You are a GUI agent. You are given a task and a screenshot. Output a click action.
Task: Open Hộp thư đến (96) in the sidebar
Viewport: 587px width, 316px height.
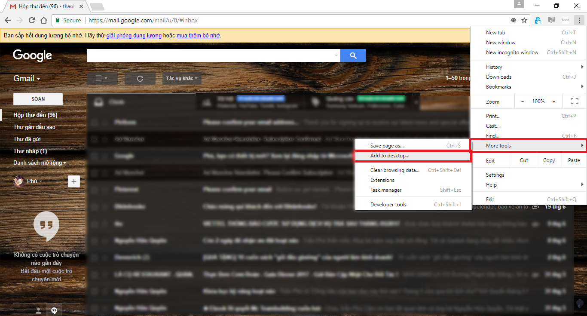pyautogui.click(x=35, y=115)
